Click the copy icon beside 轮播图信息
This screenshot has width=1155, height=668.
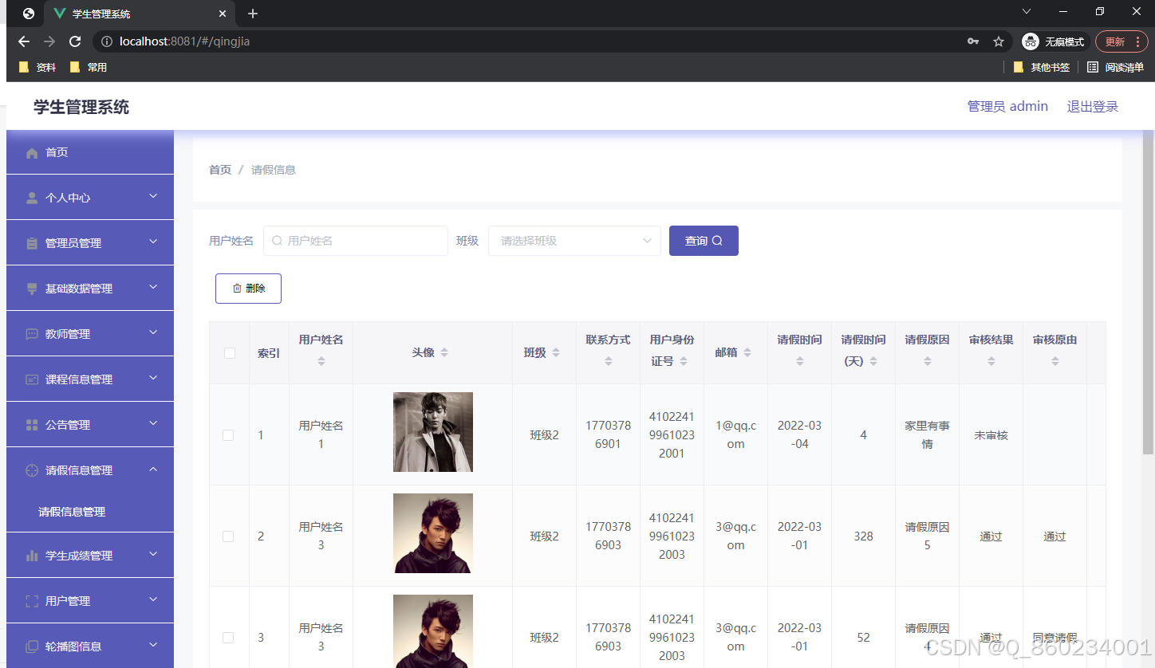pyautogui.click(x=32, y=646)
